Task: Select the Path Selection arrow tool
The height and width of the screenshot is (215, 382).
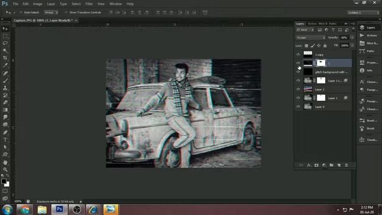Action: 5,148
